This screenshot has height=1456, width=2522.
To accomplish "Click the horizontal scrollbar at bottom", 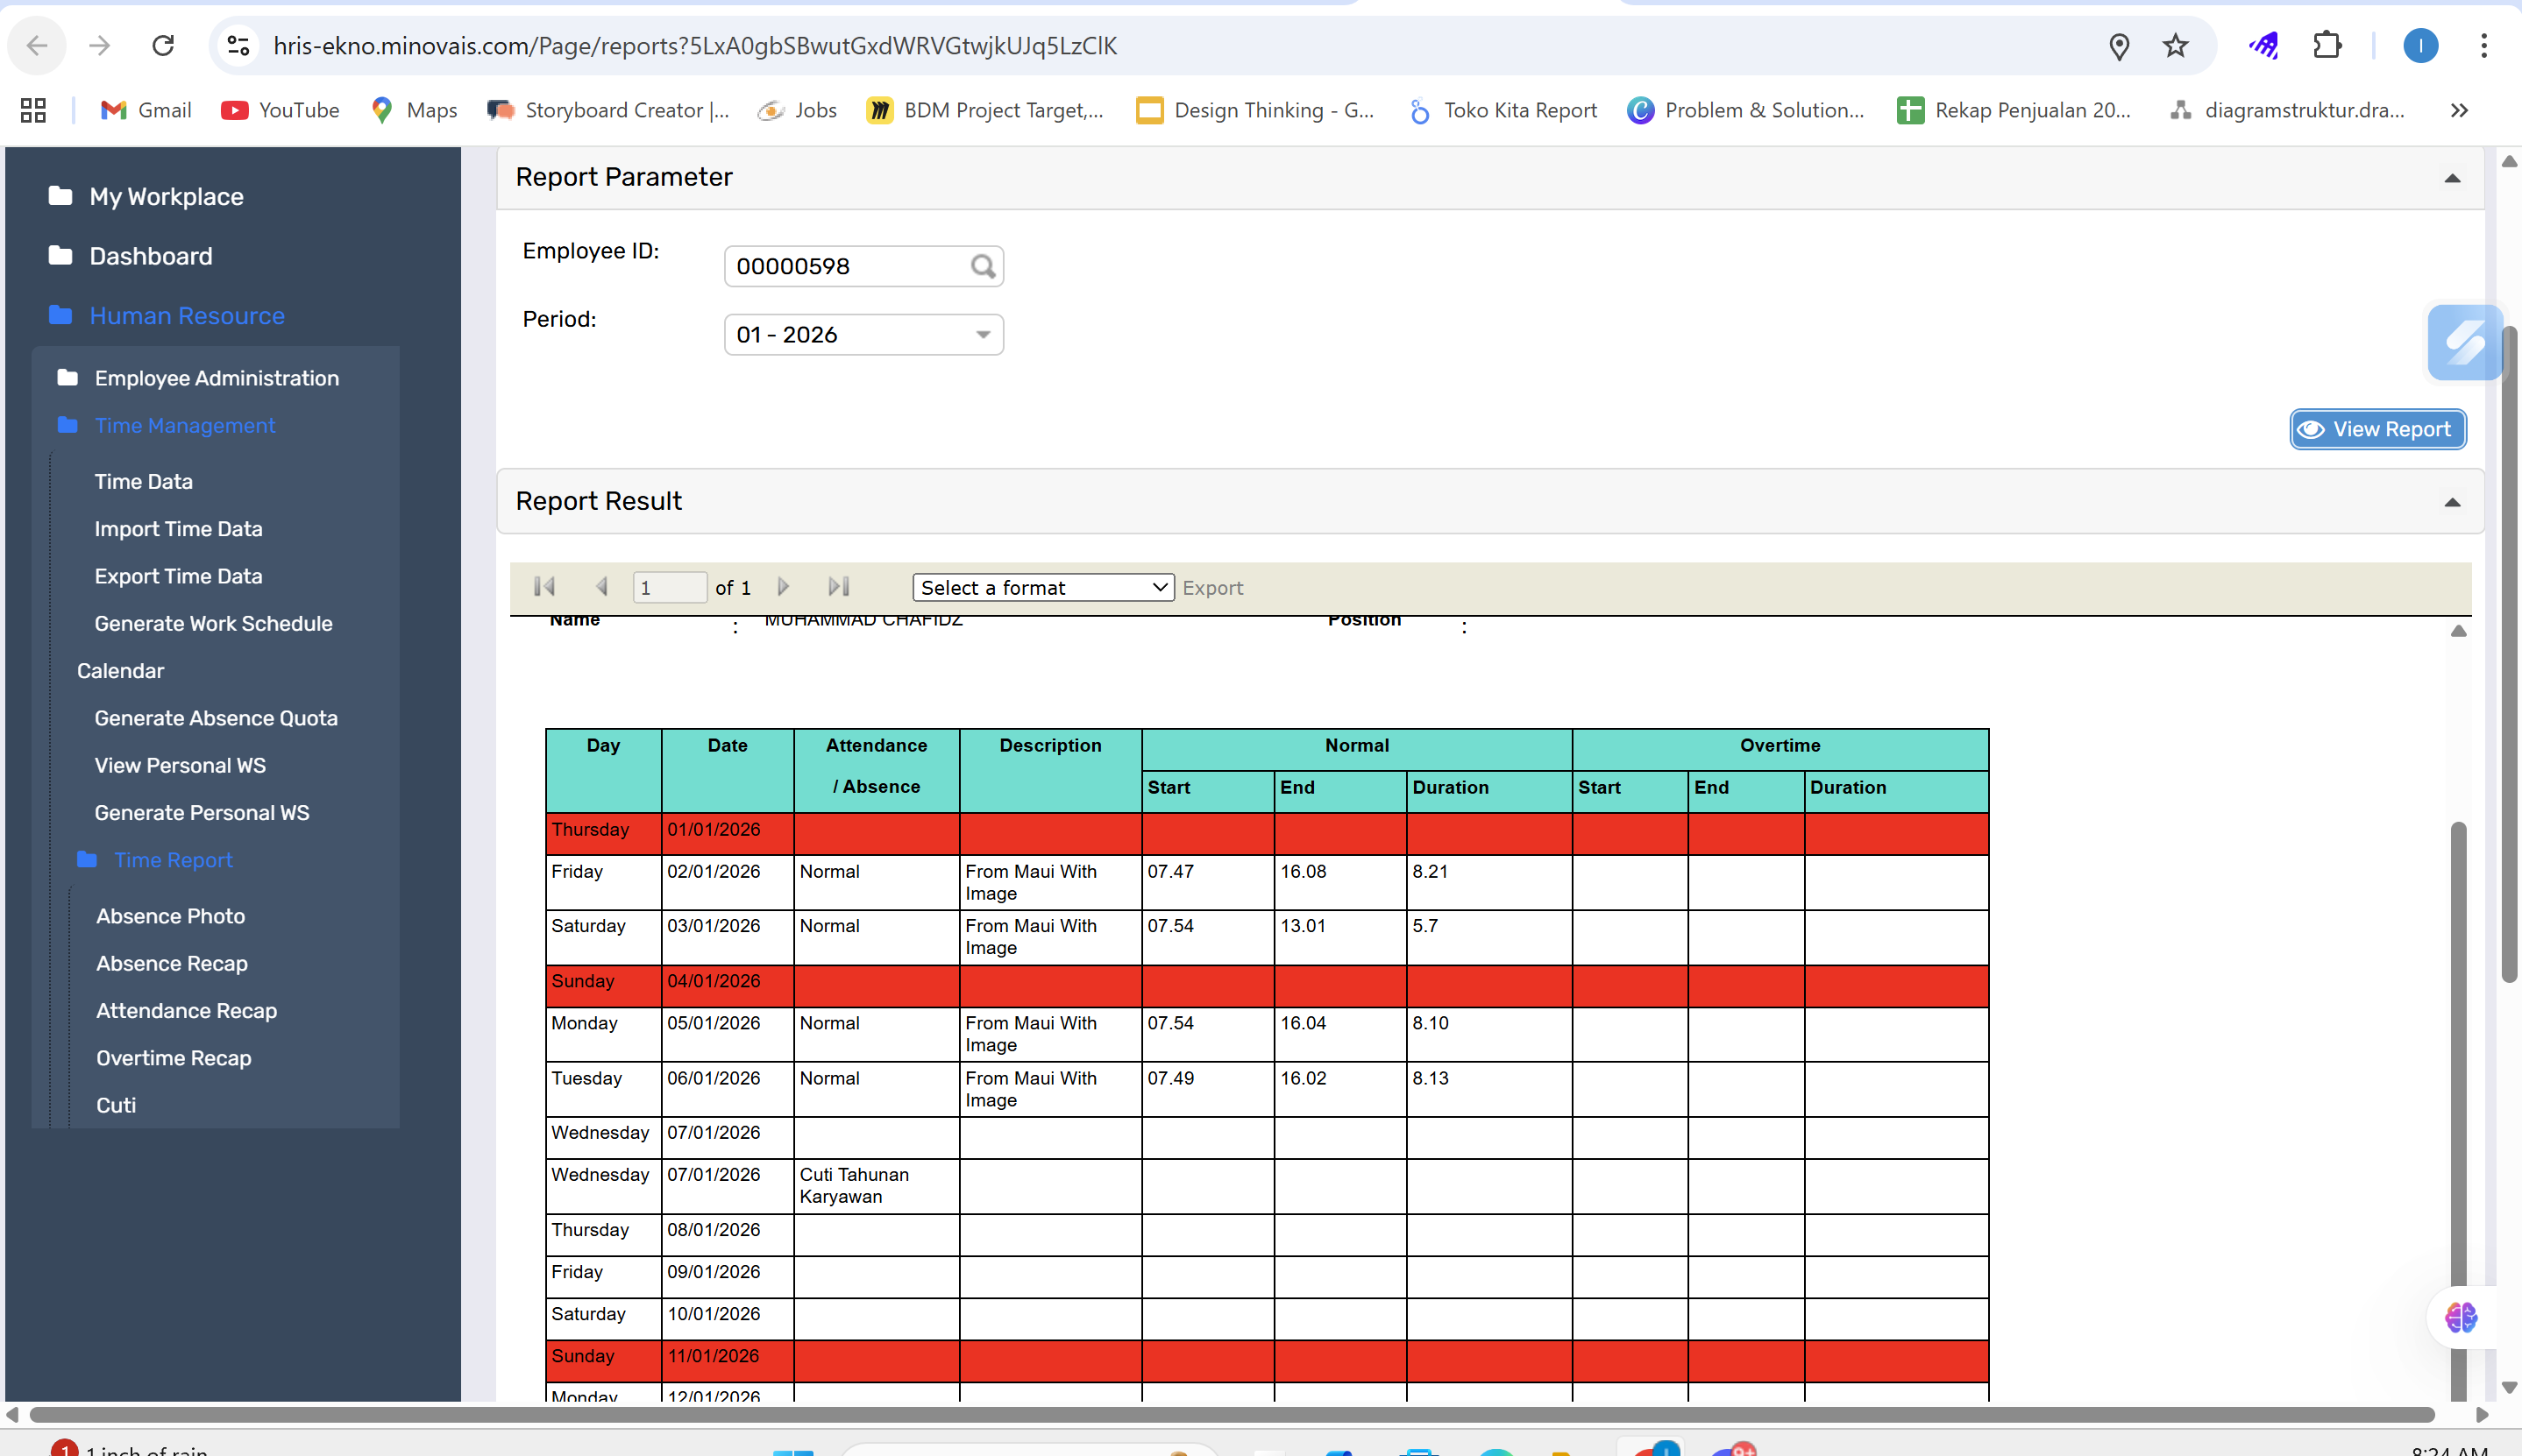I will coord(1231,1415).
